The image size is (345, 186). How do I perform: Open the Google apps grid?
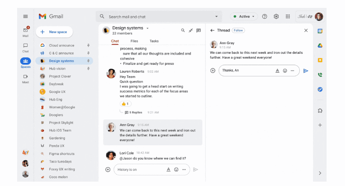288,17
